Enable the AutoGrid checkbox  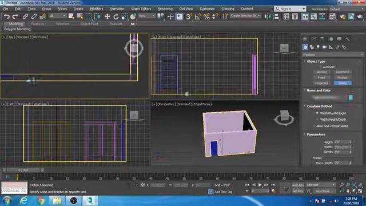[x=321, y=67]
